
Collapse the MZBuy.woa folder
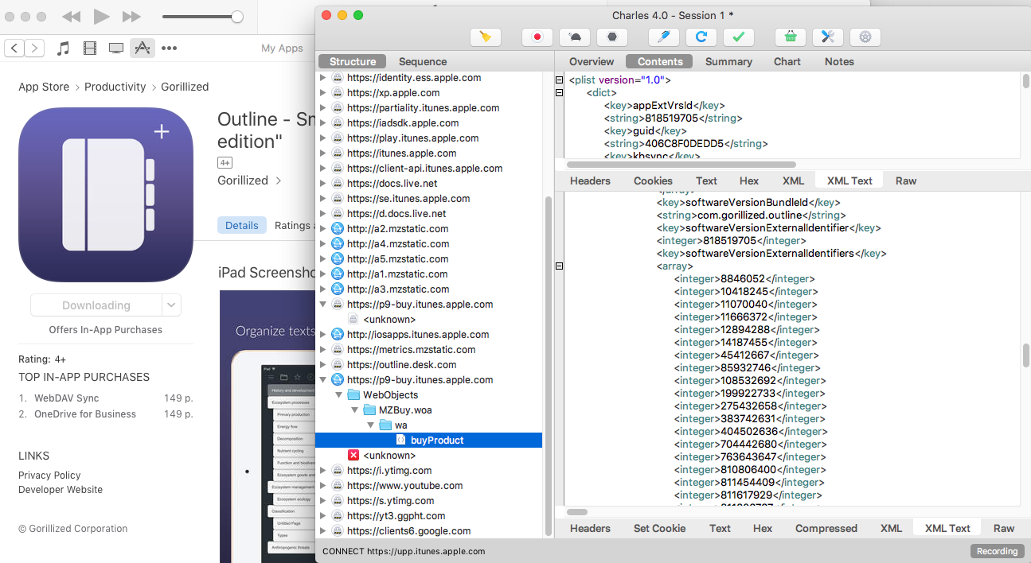click(x=354, y=410)
